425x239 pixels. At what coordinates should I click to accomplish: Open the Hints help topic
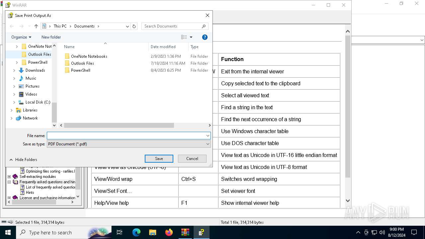(30, 193)
